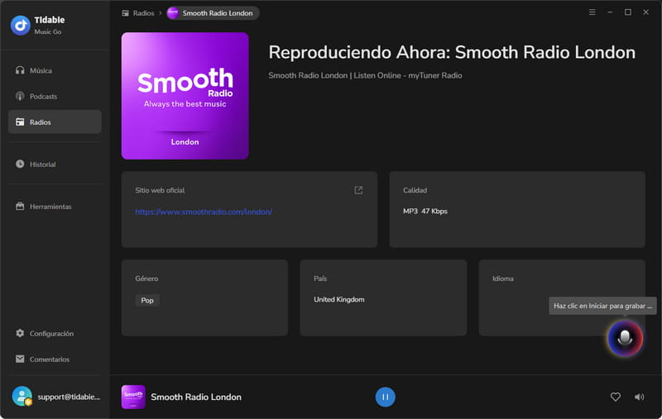Click the Género label
Viewport: 662px width, 419px height.
click(x=146, y=279)
